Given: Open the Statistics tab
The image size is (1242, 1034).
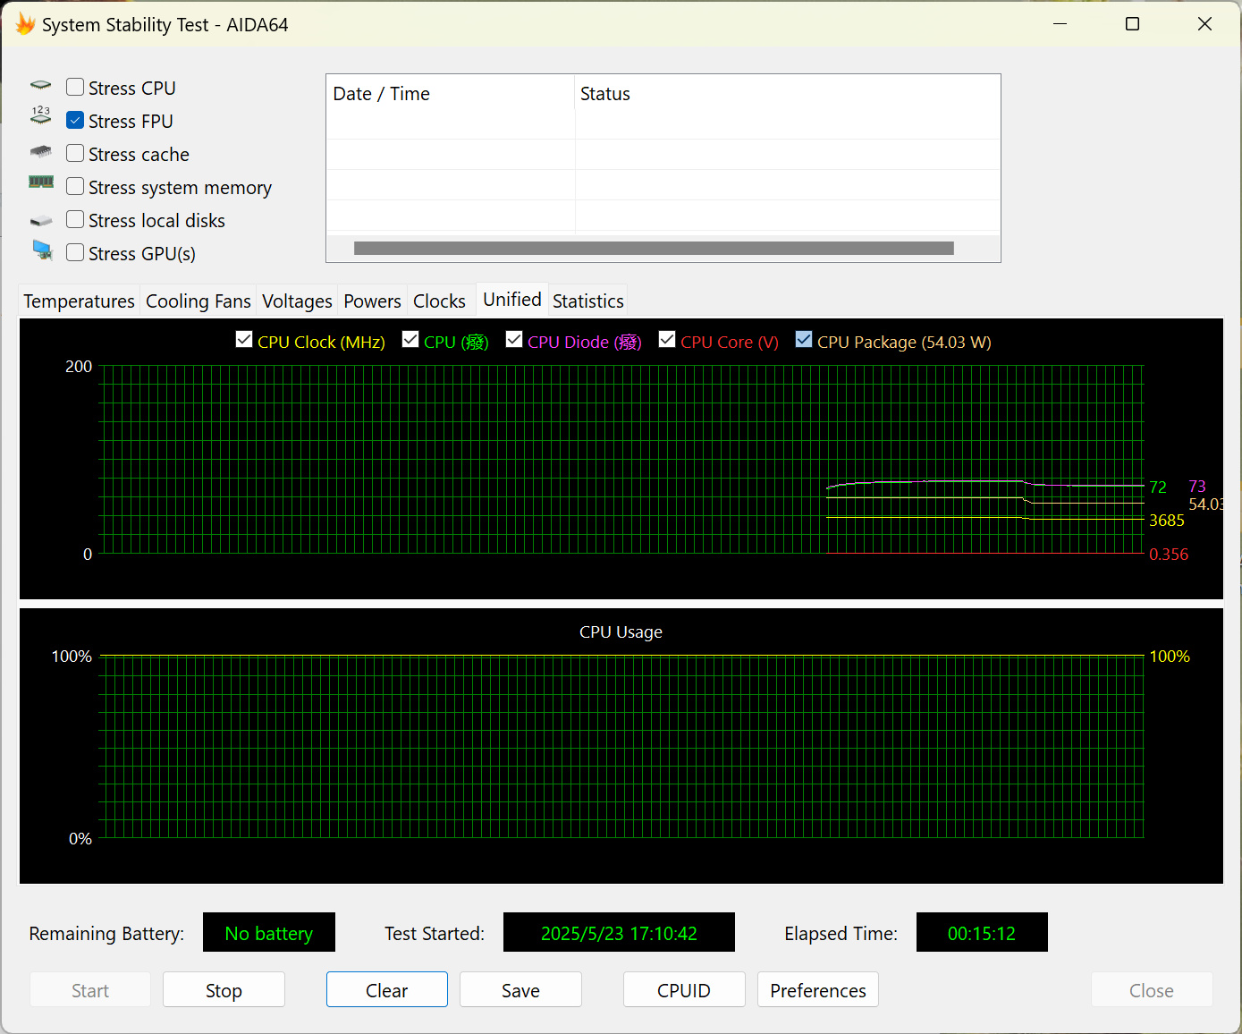Looking at the screenshot, I should (x=587, y=301).
